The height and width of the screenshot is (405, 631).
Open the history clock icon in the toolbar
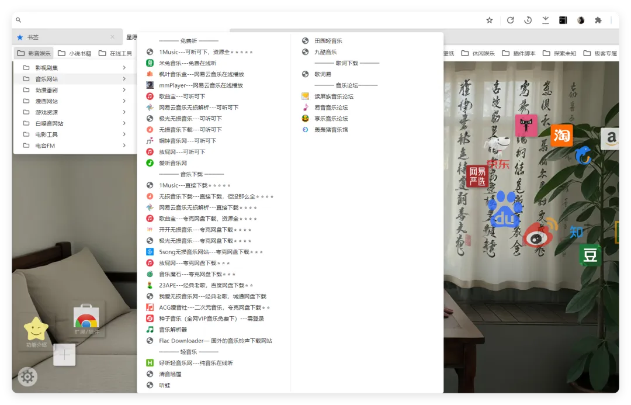click(528, 20)
